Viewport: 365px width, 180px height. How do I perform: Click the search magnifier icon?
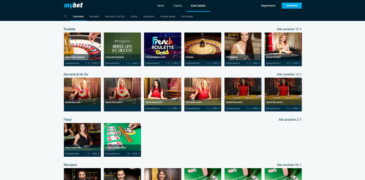click(65, 16)
